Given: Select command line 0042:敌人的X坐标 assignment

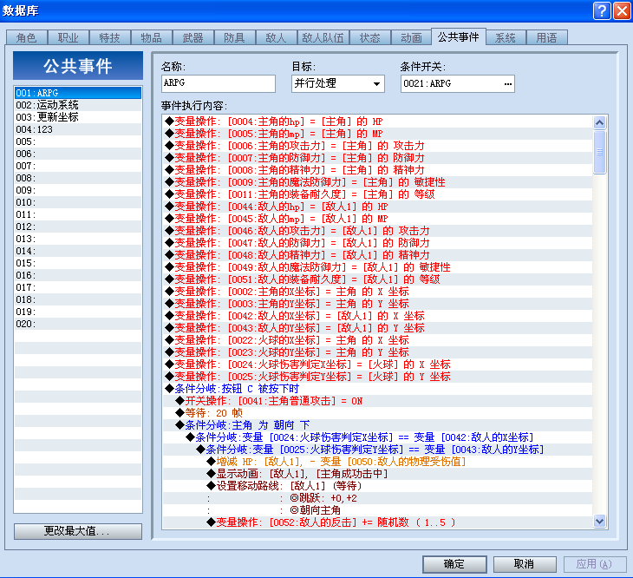Looking at the screenshot, I should coord(377,315).
